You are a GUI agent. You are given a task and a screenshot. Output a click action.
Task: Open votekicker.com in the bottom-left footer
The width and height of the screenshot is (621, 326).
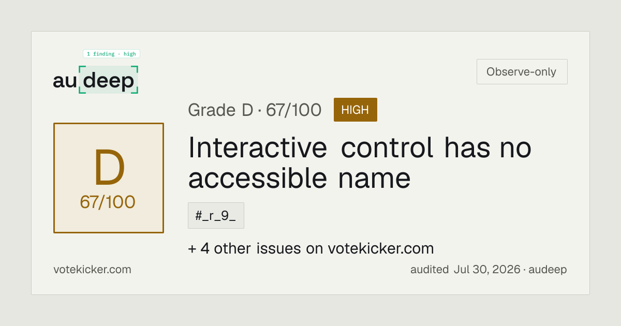point(92,270)
